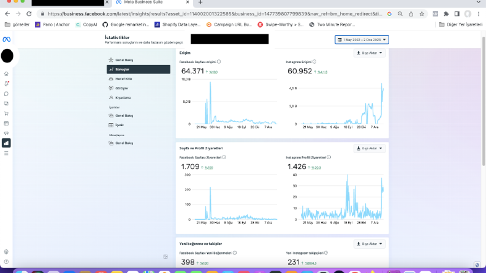The width and height of the screenshot is (486, 273).
Task: Reload the page with the refresh icon
Action: (29, 13)
